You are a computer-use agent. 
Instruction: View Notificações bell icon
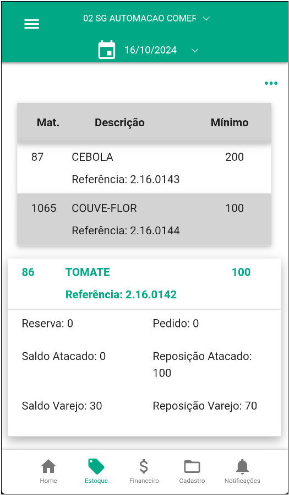242,466
